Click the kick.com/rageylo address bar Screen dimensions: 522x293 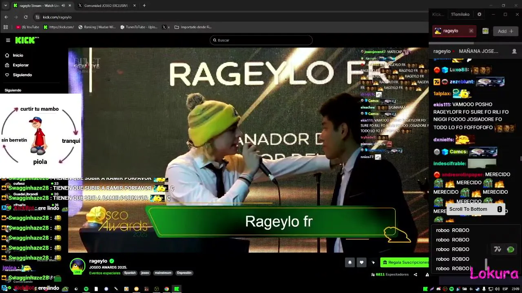pos(228,17)
